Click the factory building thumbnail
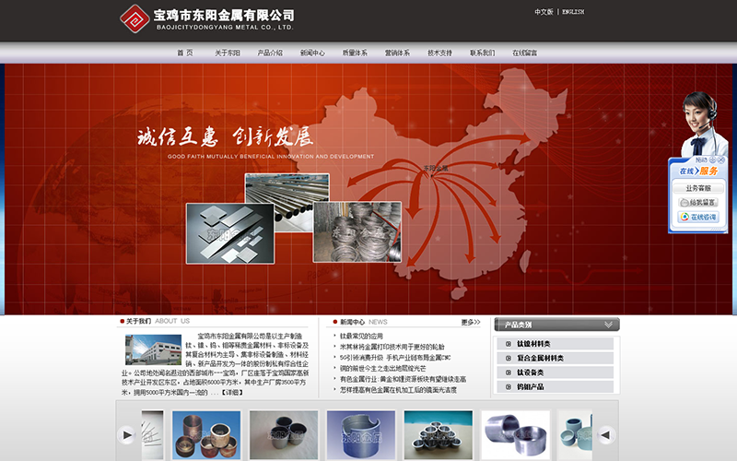This screenshot has width=737, height=461. pos(153,349)
